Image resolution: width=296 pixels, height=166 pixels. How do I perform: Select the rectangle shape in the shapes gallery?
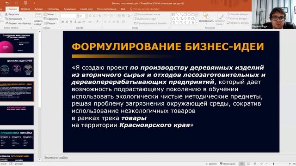(x=185, y=14)
